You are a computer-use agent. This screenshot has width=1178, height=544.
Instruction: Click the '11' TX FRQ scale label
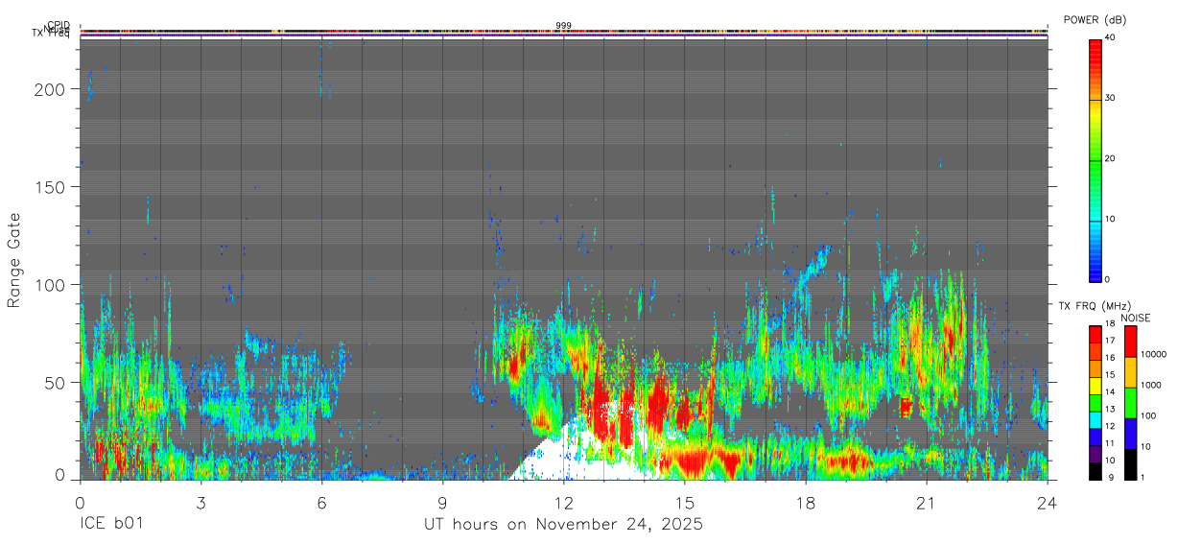tap(1110, 443)
